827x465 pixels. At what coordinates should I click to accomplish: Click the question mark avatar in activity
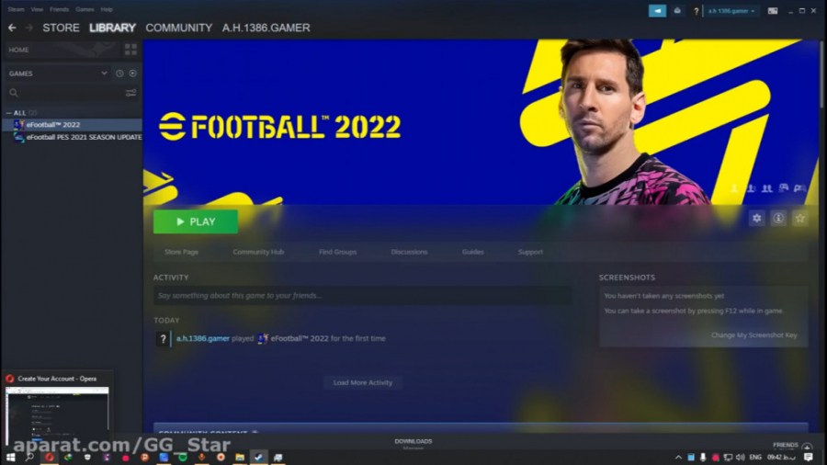point(163,339)
